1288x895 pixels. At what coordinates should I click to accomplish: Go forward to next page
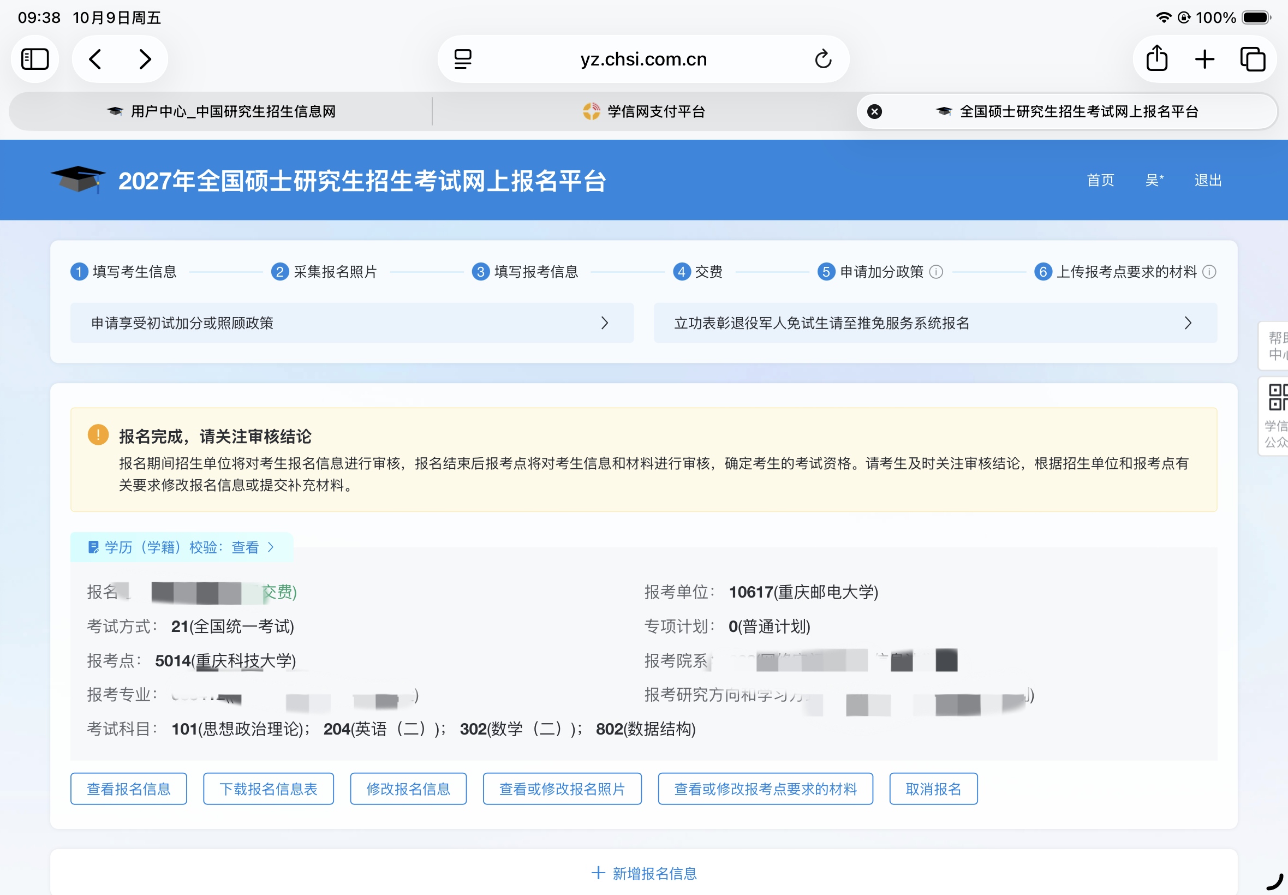pos(145,59)
